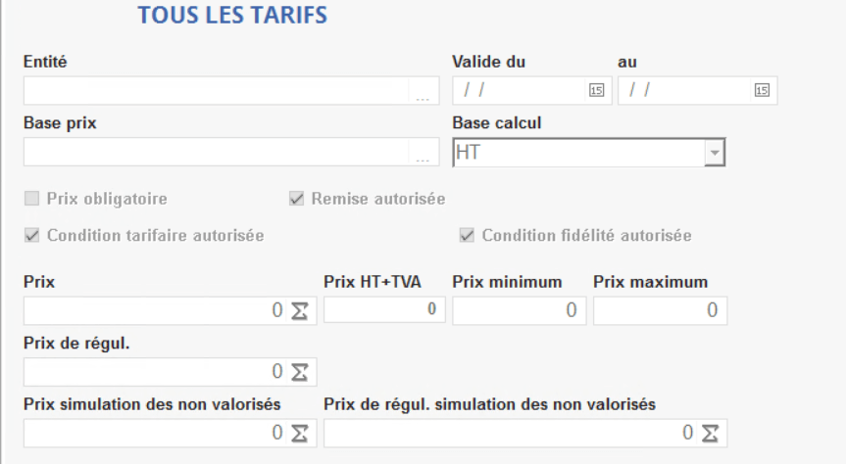Click the Prix HT+TVA field
This screenshot has height=464, width=846.
383,310
